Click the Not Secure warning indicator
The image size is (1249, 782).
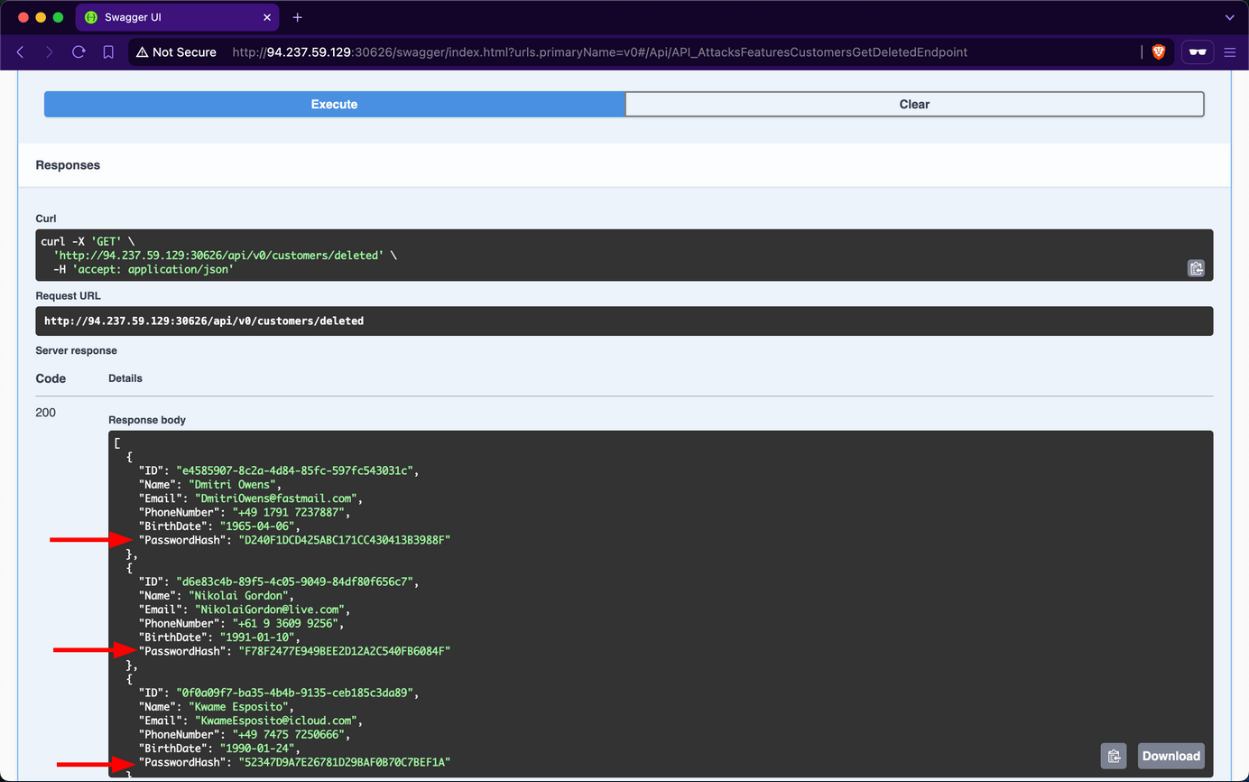pos(176,51)
